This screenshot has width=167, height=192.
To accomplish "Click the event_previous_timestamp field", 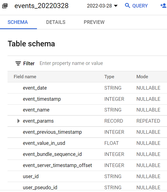I will (52, 132).
